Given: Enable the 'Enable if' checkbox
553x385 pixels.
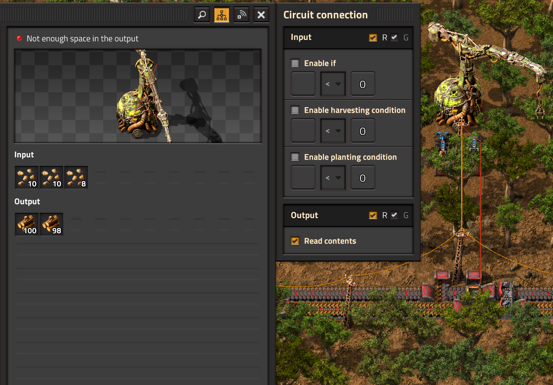Looking at the screenshot, I should pos(295,63).
